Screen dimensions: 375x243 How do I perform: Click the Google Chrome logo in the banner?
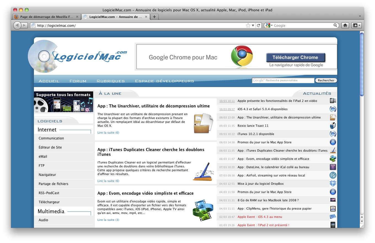[242, 56]
